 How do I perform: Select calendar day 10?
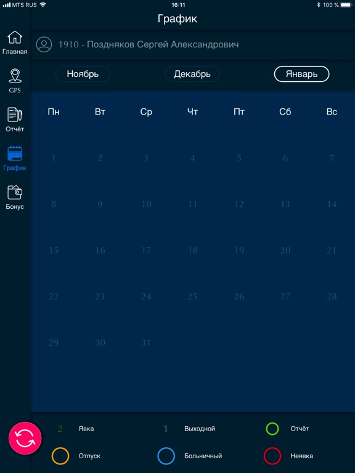click(147, 204)
